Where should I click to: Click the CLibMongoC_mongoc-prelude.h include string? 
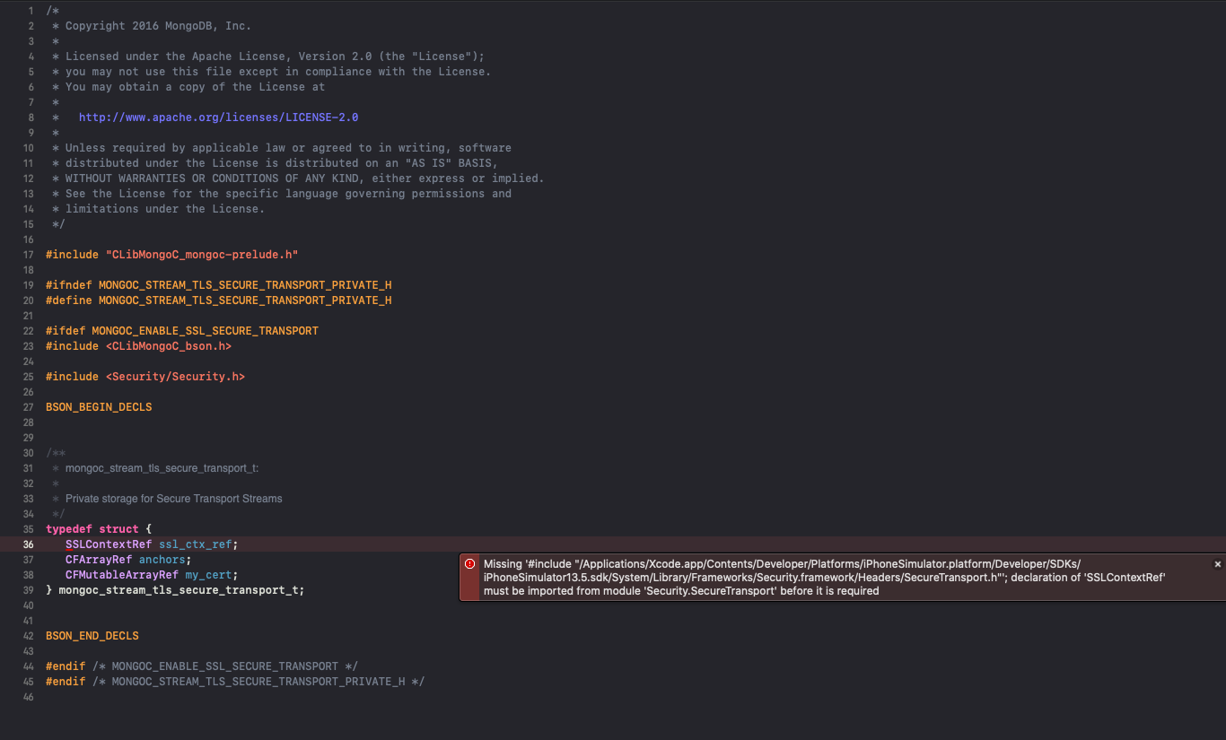[202, 255]
